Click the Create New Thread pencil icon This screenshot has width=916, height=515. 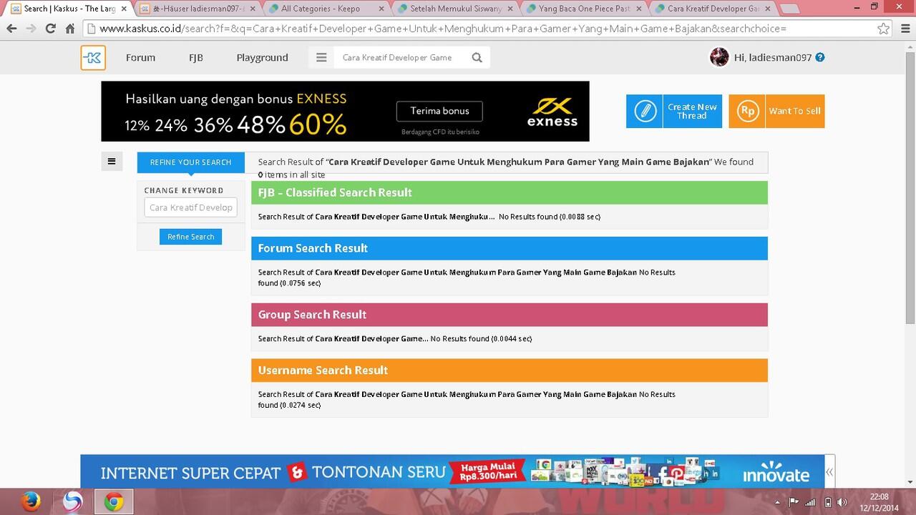pos(645,111)
